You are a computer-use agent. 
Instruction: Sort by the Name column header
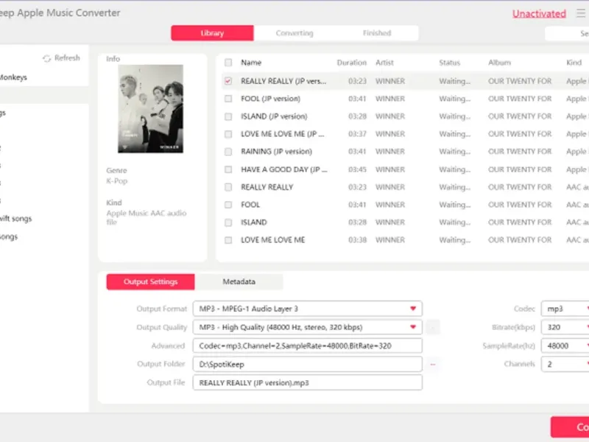[x=251, y=63]
